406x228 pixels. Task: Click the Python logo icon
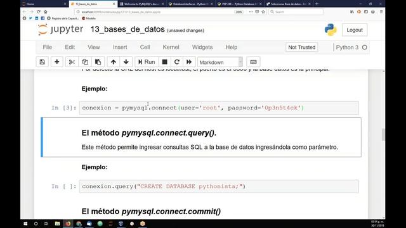tap(331, 30)
